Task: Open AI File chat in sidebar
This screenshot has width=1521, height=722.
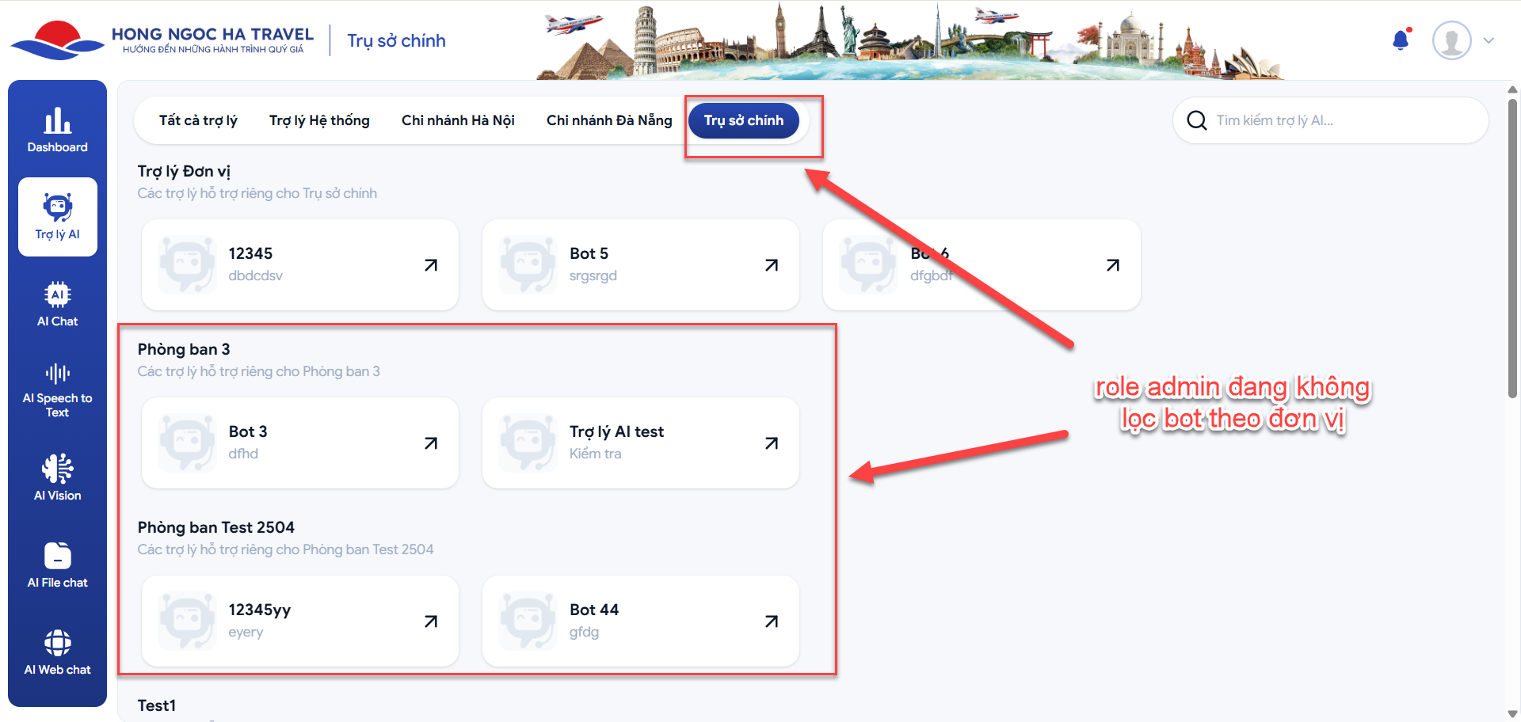Action: 57,564
